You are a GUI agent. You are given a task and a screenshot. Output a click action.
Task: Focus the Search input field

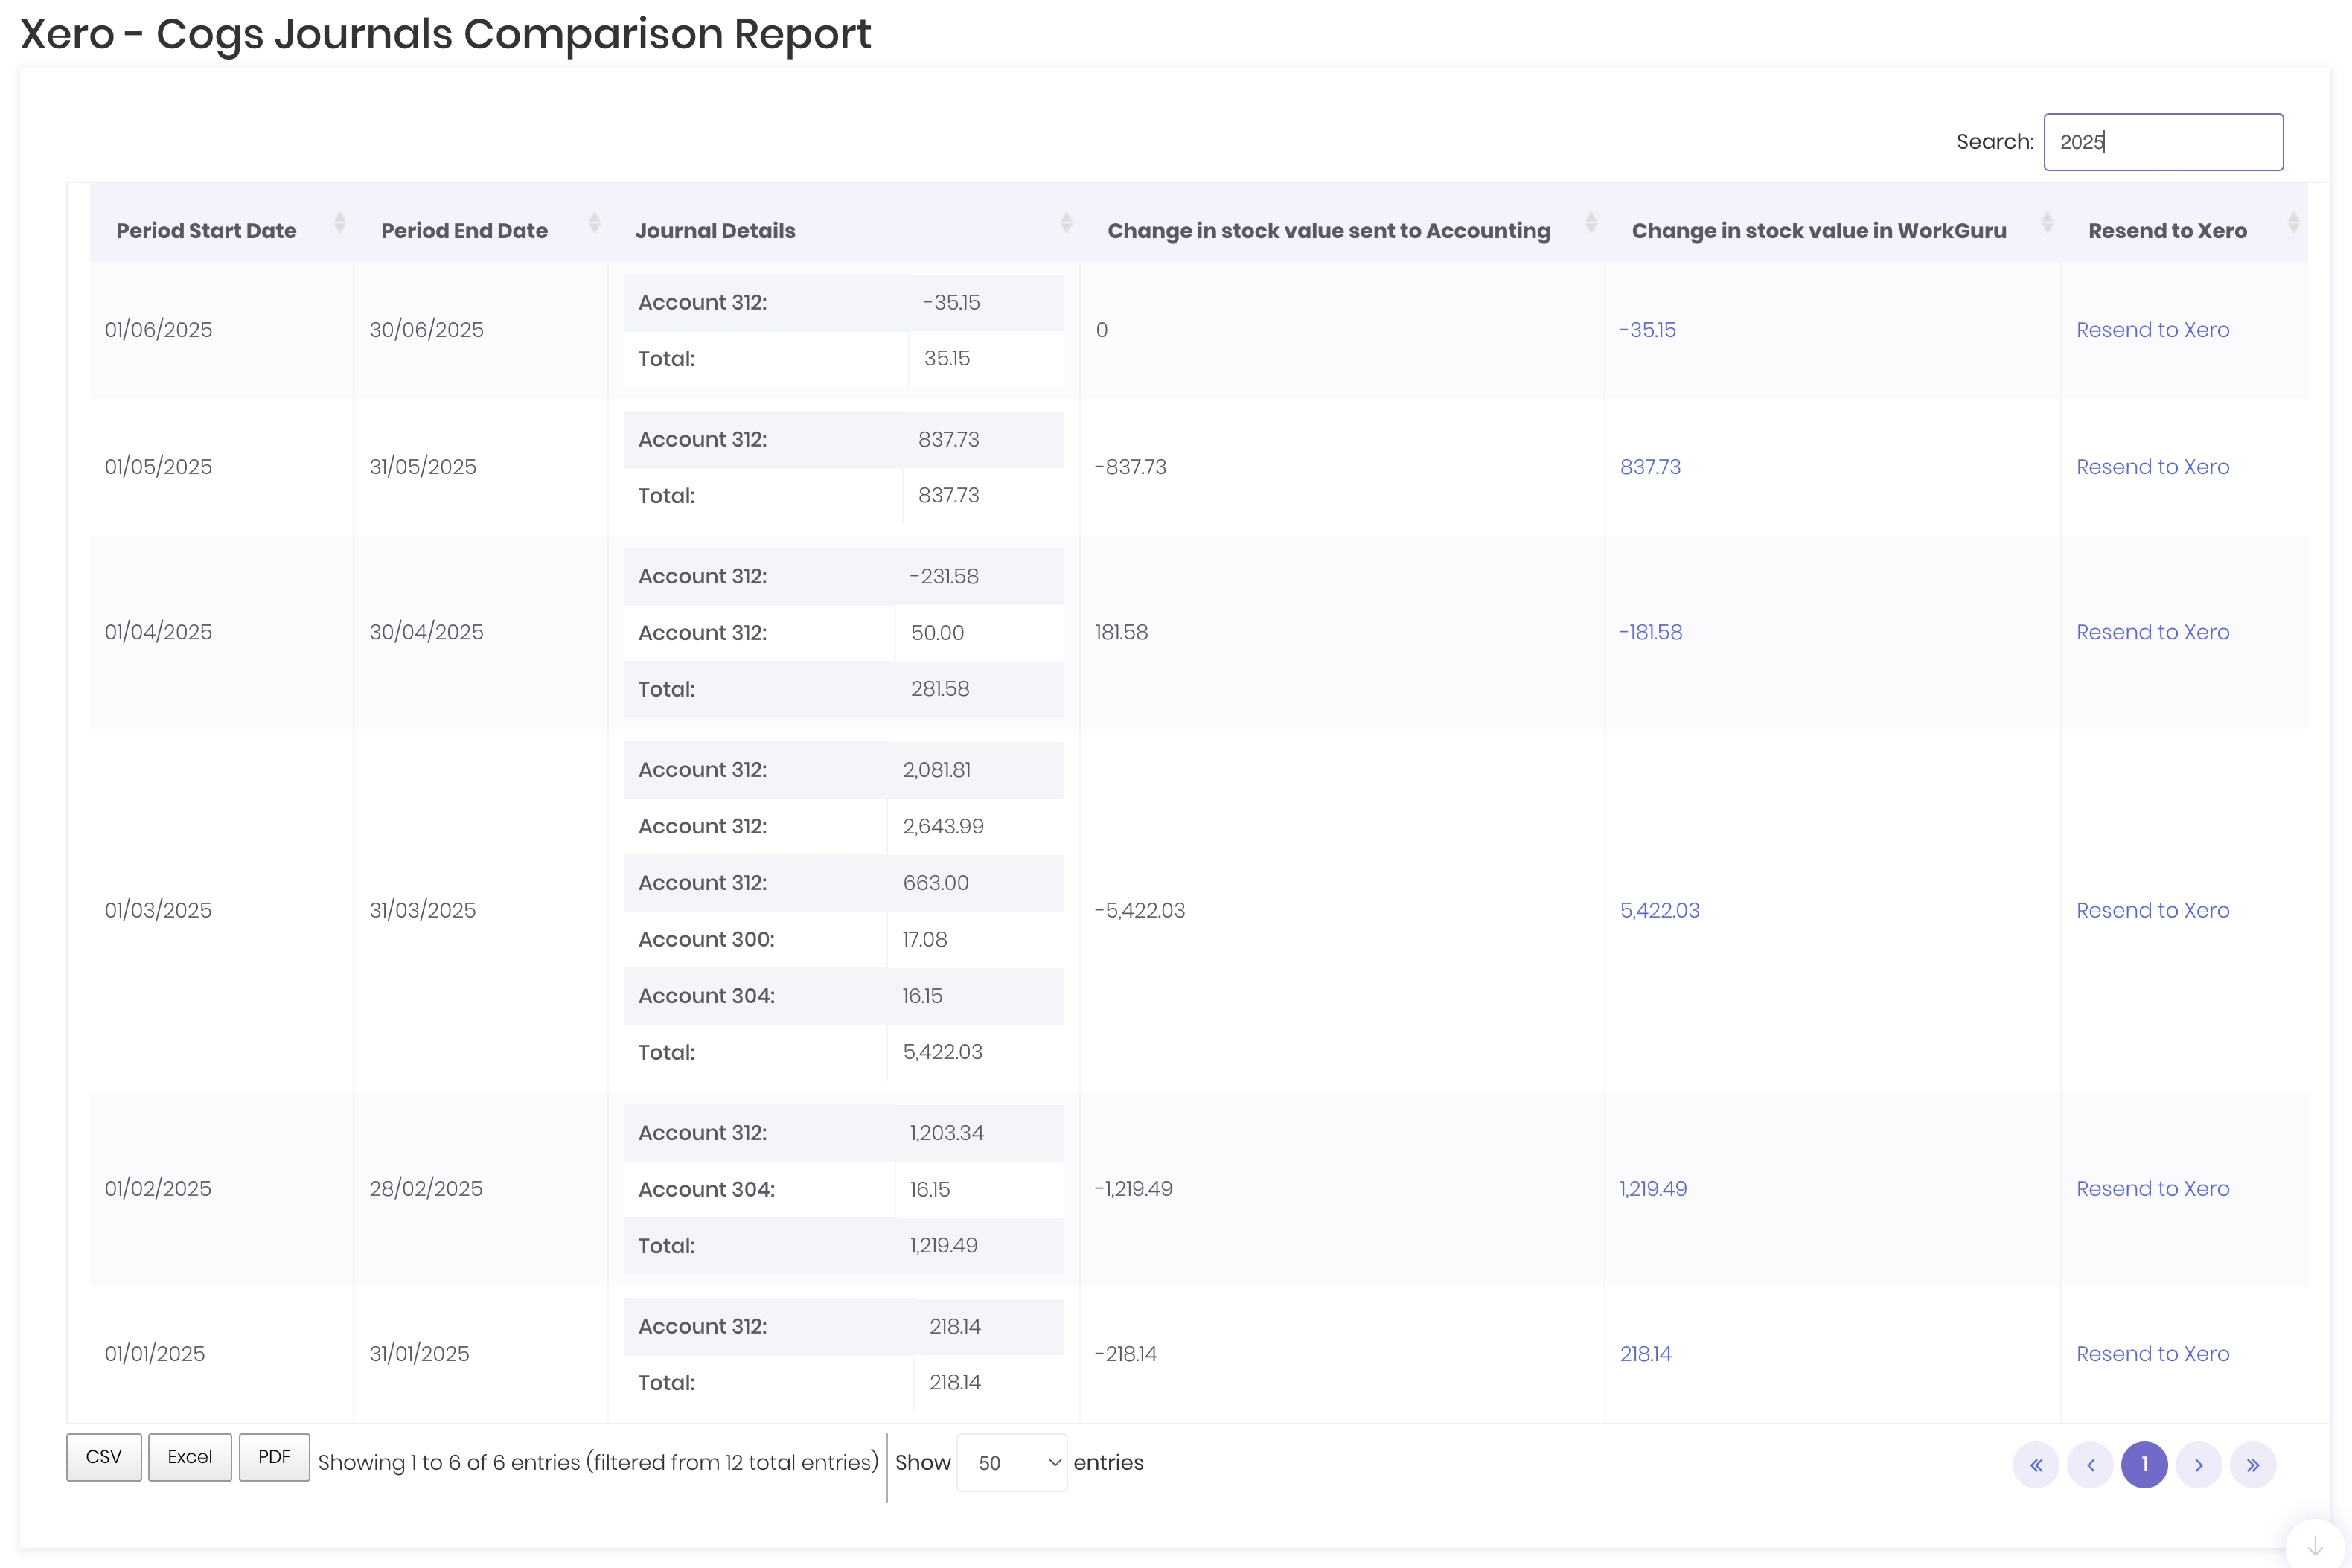(x=2162, y=142)
